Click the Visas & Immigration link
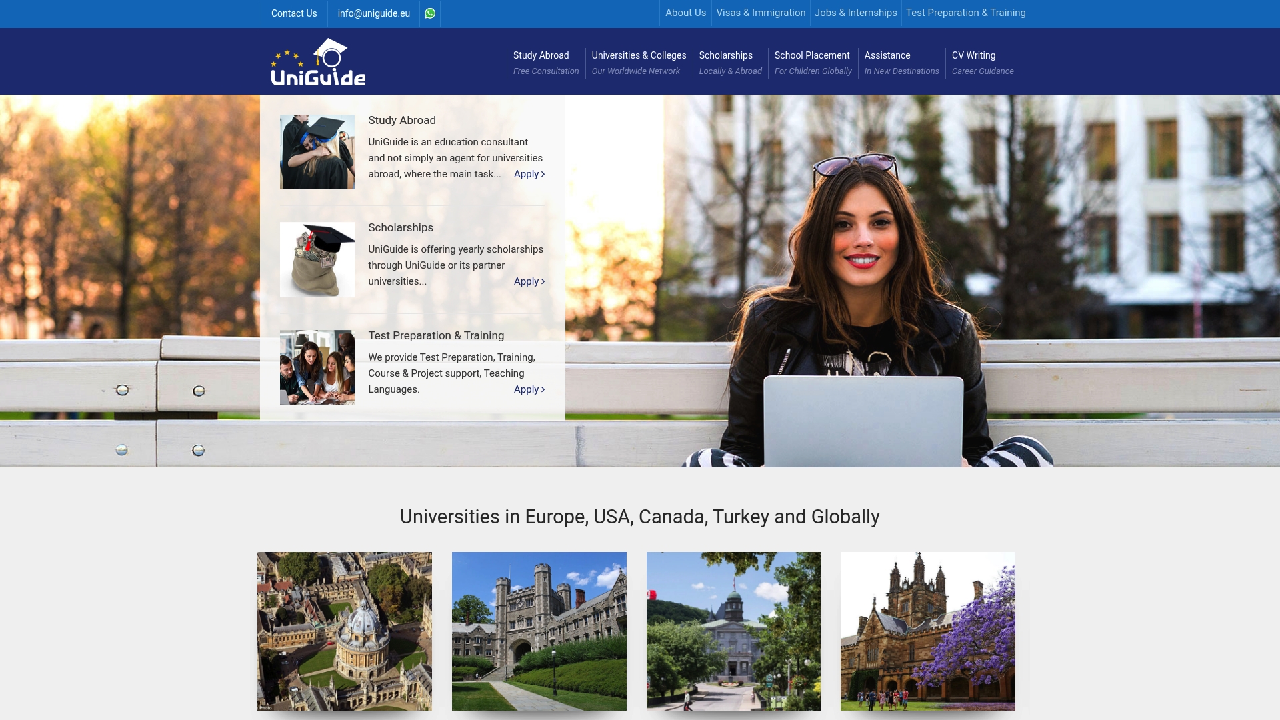The width and height of the screenshot is (1280, 720). (760, 13)
